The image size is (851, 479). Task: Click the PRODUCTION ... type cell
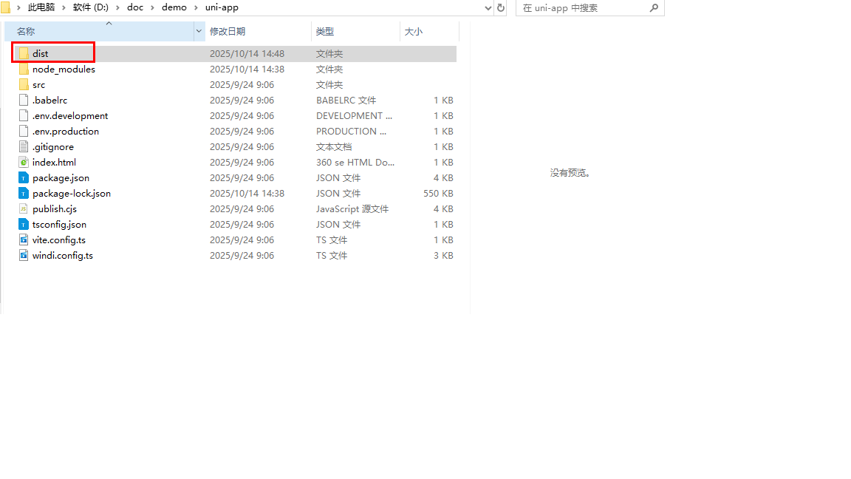point(351,131)
